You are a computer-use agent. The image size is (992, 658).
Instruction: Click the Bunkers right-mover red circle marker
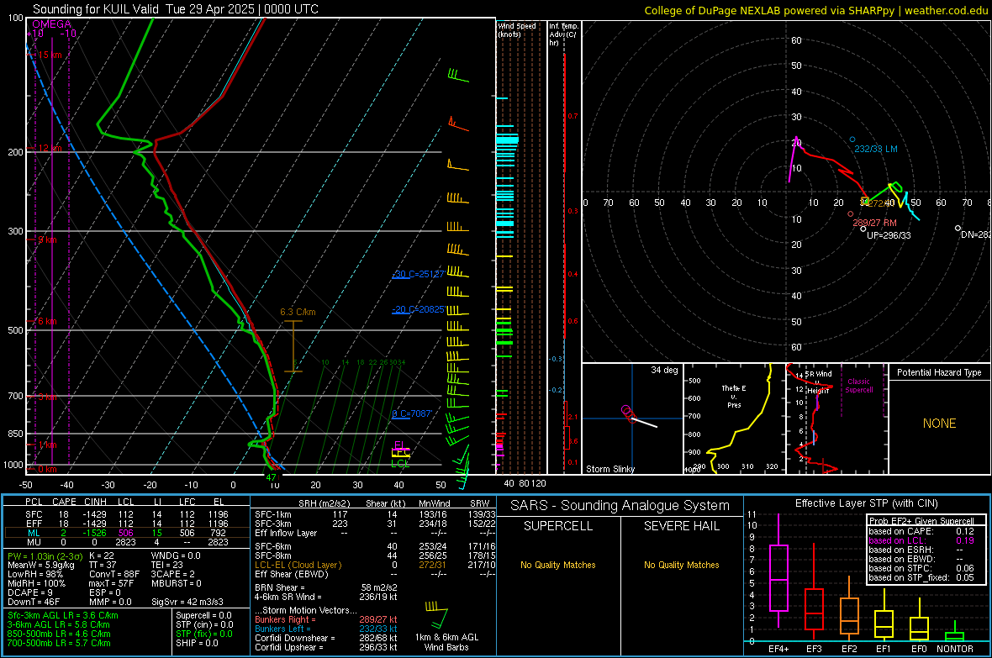851,213
